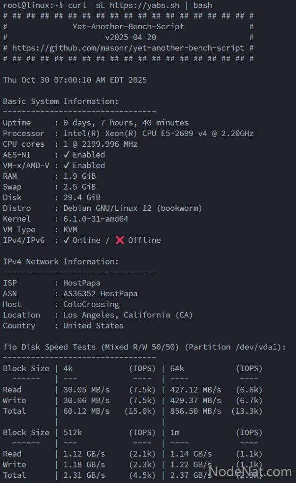Image resolution: width=296 pixels, height=483 pixels.
Task: Click the IPv4 Online checkmark
Action: (x=67, y=240)
